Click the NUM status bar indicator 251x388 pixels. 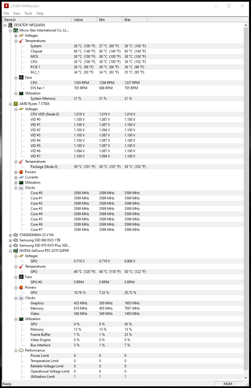(x=228, y=384)
